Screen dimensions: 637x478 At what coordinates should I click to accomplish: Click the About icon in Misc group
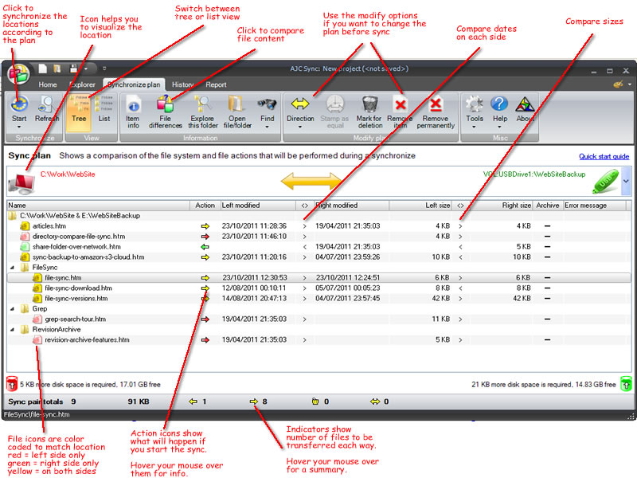click(x=525, y=104)
